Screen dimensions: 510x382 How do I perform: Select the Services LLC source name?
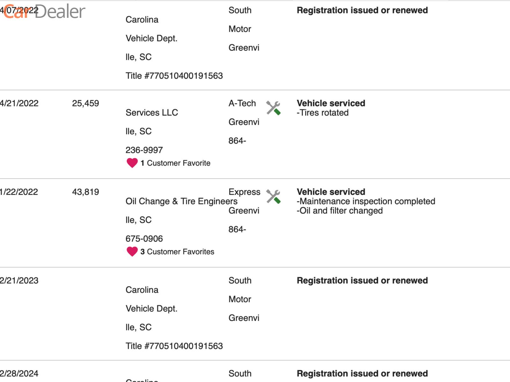152,113
